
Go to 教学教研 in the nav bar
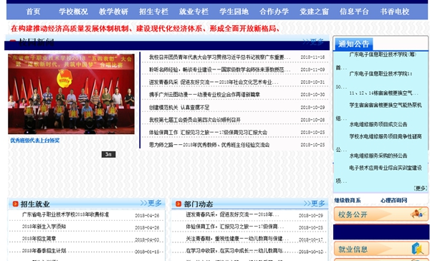point(113,11)
